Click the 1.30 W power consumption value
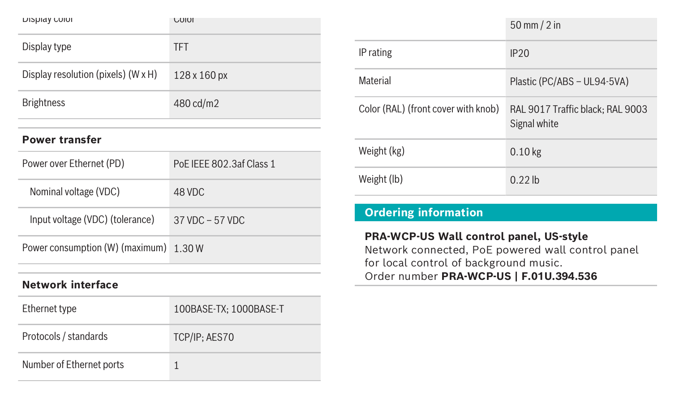 189,249
